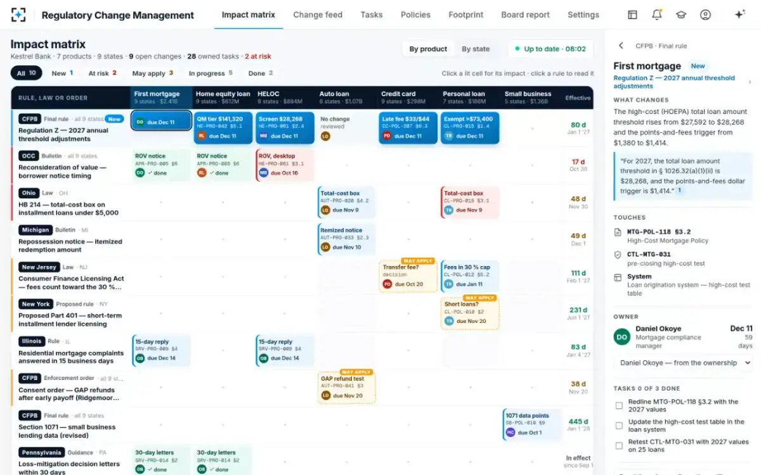The image size is (761, 475).
Task: Click 38 d effective date for Consent order
Action: point(578,387)
